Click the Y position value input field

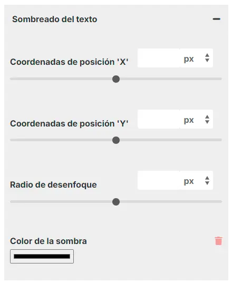click(x=159, y=119)
